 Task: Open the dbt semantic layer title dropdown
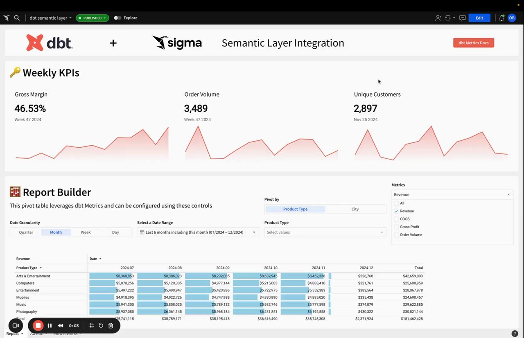click(50, 18)
